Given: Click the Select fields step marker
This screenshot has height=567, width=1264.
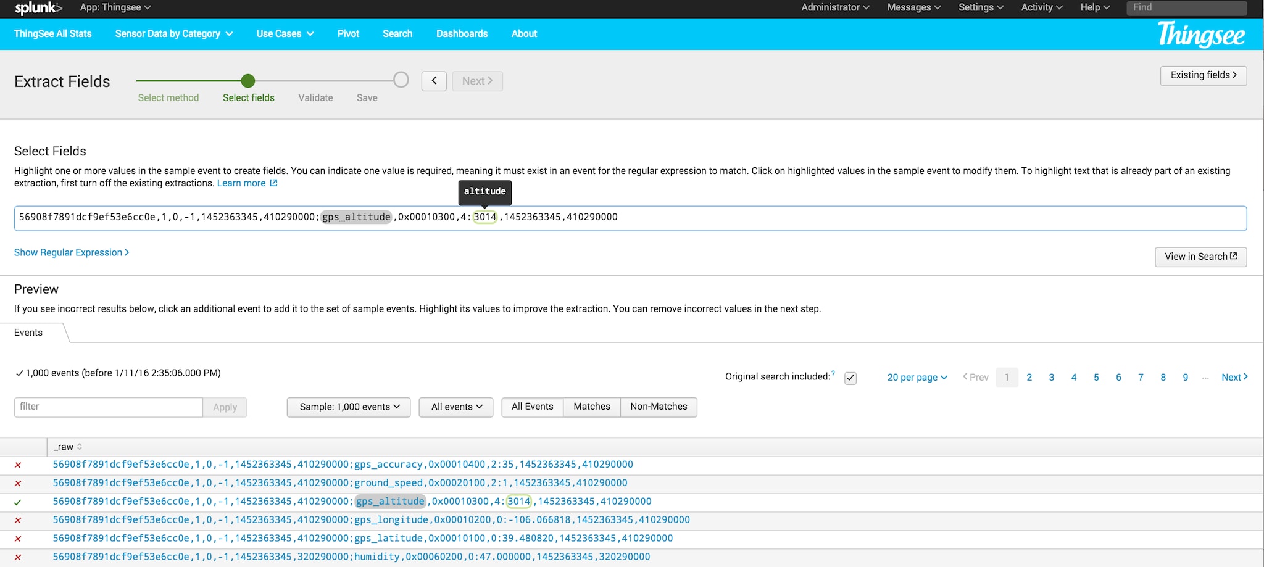Looking at the screenshot, I should [248, 80].
